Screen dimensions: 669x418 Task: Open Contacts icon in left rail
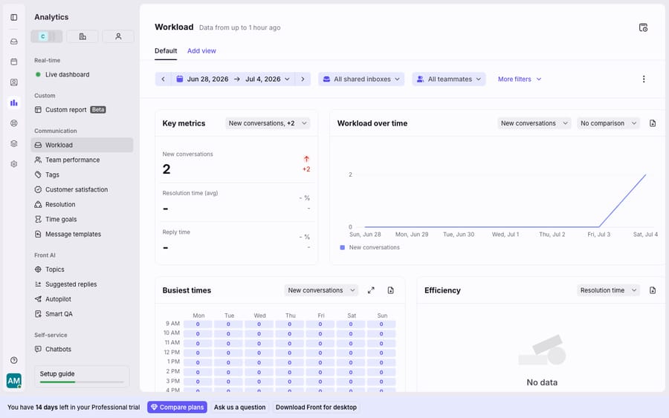point(13,82)
